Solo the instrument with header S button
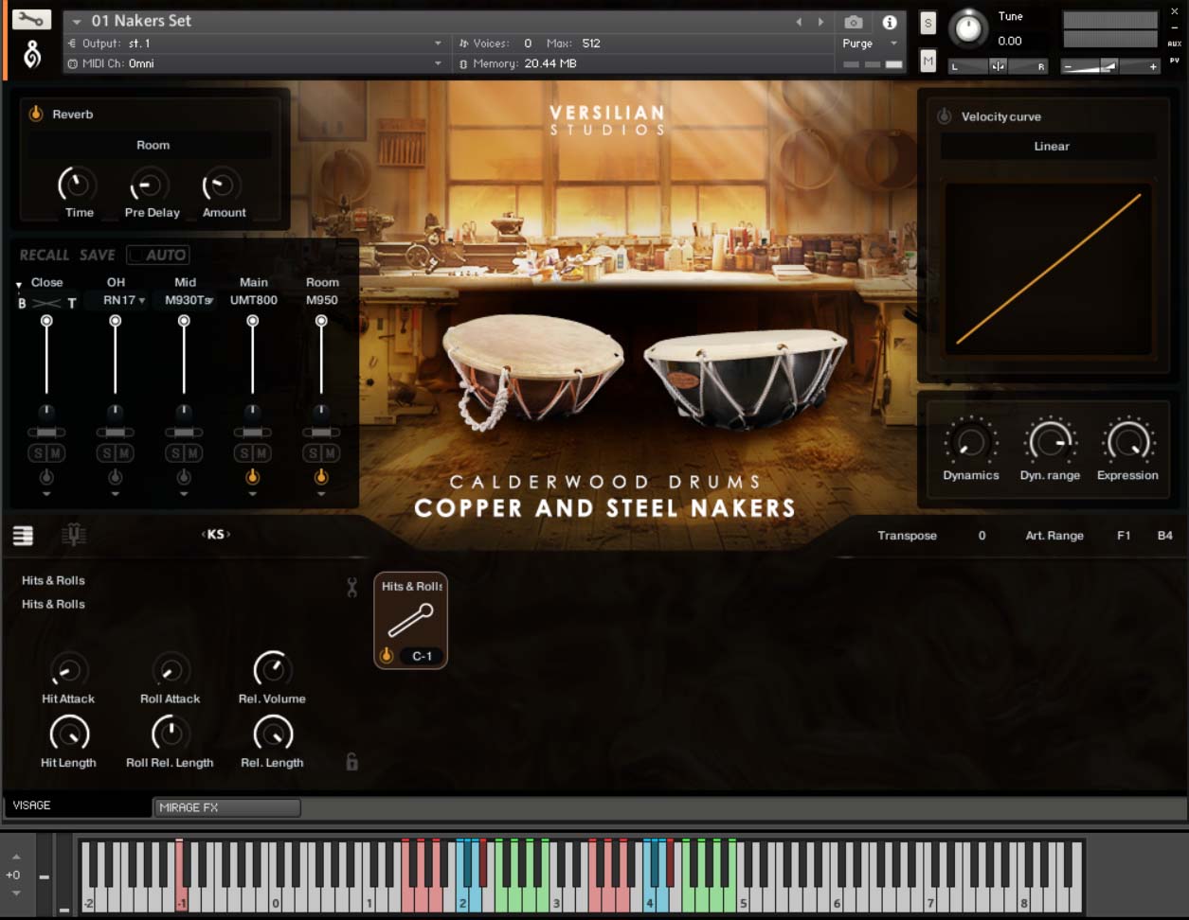 [x=928, y=24]
